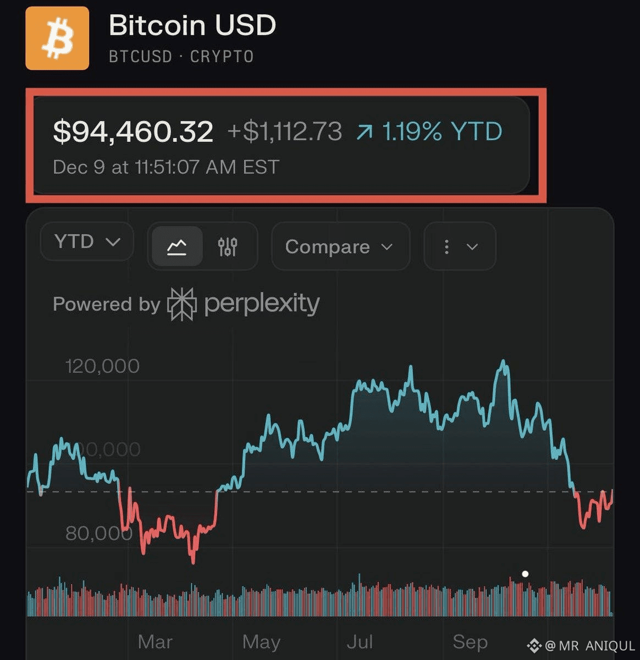Click the chevron next to the three dots
The image size is (640, 660).
click(x=472, y=246)
